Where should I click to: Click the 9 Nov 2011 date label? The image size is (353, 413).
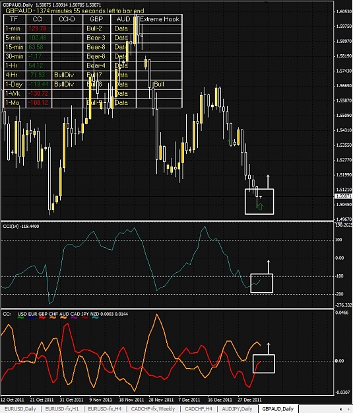click(x=100, y=400)
